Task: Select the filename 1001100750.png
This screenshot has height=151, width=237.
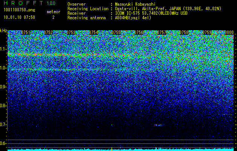Action: tap(20, 10)
